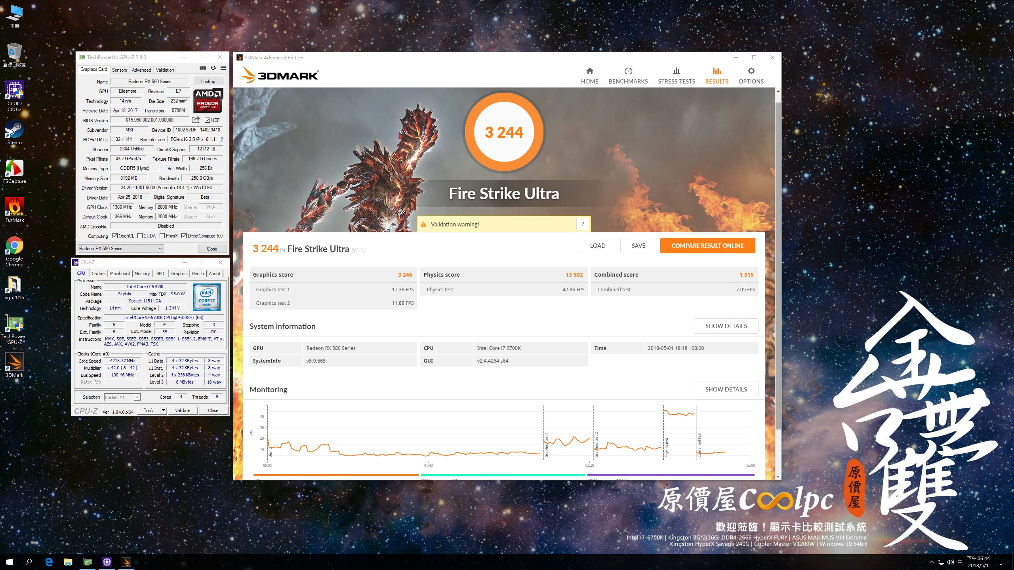Select the FSCapture desktop icon
The image size is (1014, 570).
(x=15, y=171)
